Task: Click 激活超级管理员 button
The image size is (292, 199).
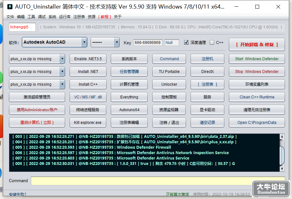Action: (x=37, y=97)
